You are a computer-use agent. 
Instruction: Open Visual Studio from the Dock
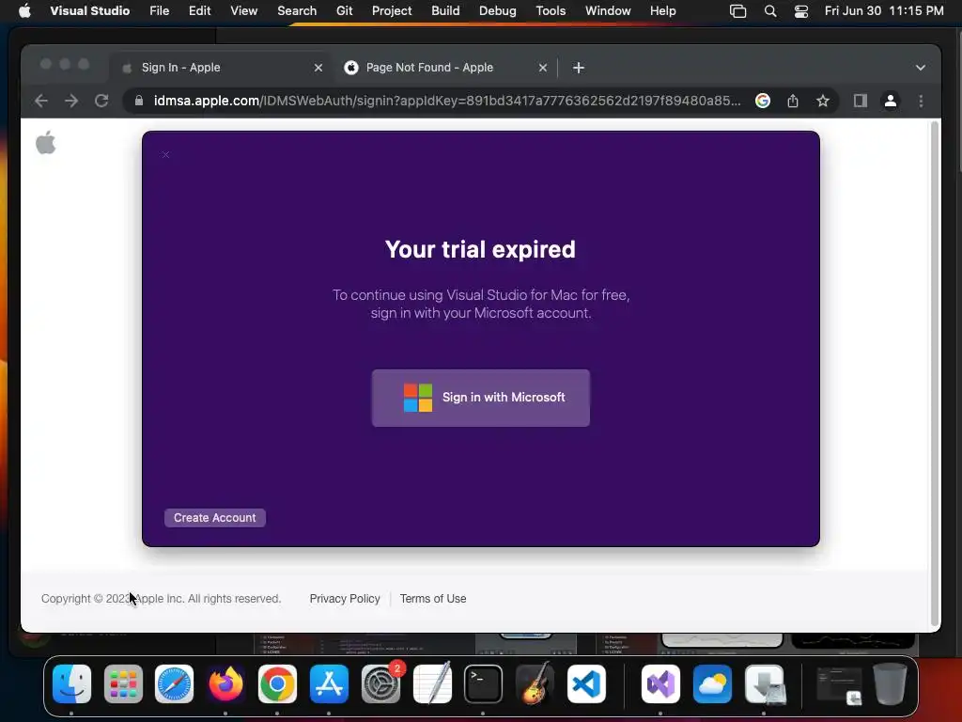660,684
